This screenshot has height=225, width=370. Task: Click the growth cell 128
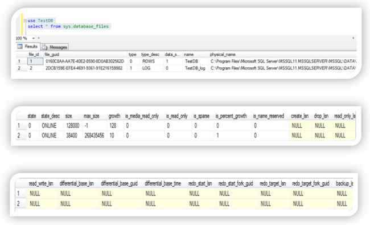[113, 126]
